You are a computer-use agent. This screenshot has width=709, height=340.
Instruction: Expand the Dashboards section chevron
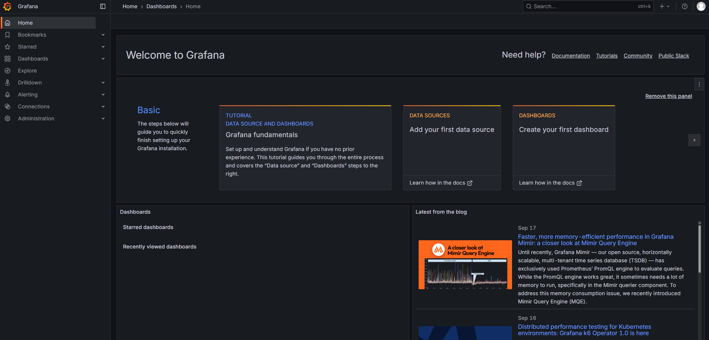(103, 59)
